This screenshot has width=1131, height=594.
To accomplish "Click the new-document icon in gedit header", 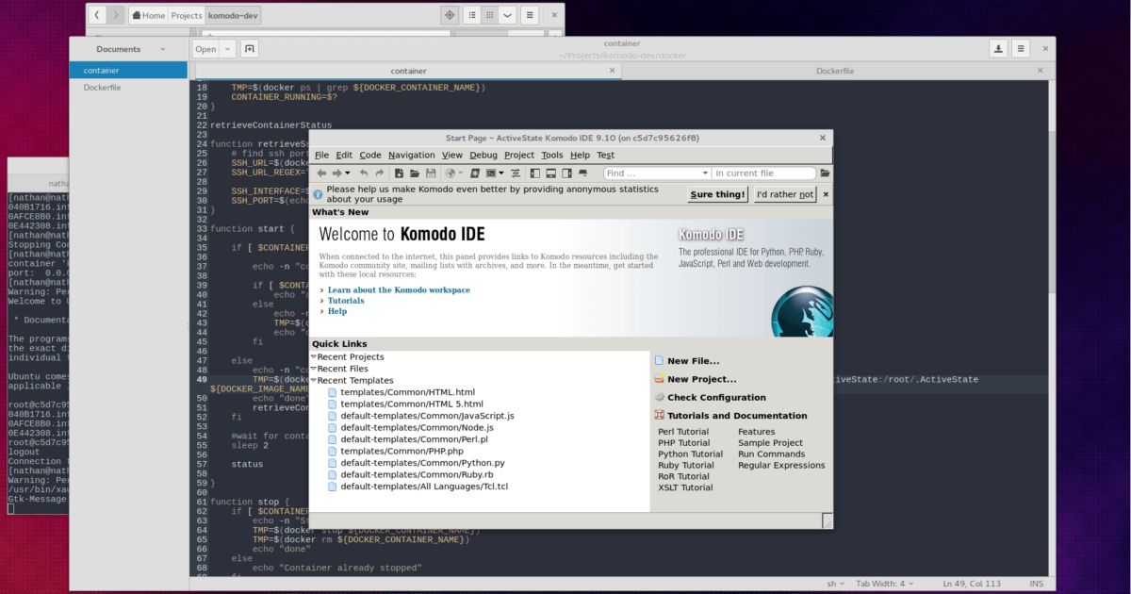I will tap(250, 49).
